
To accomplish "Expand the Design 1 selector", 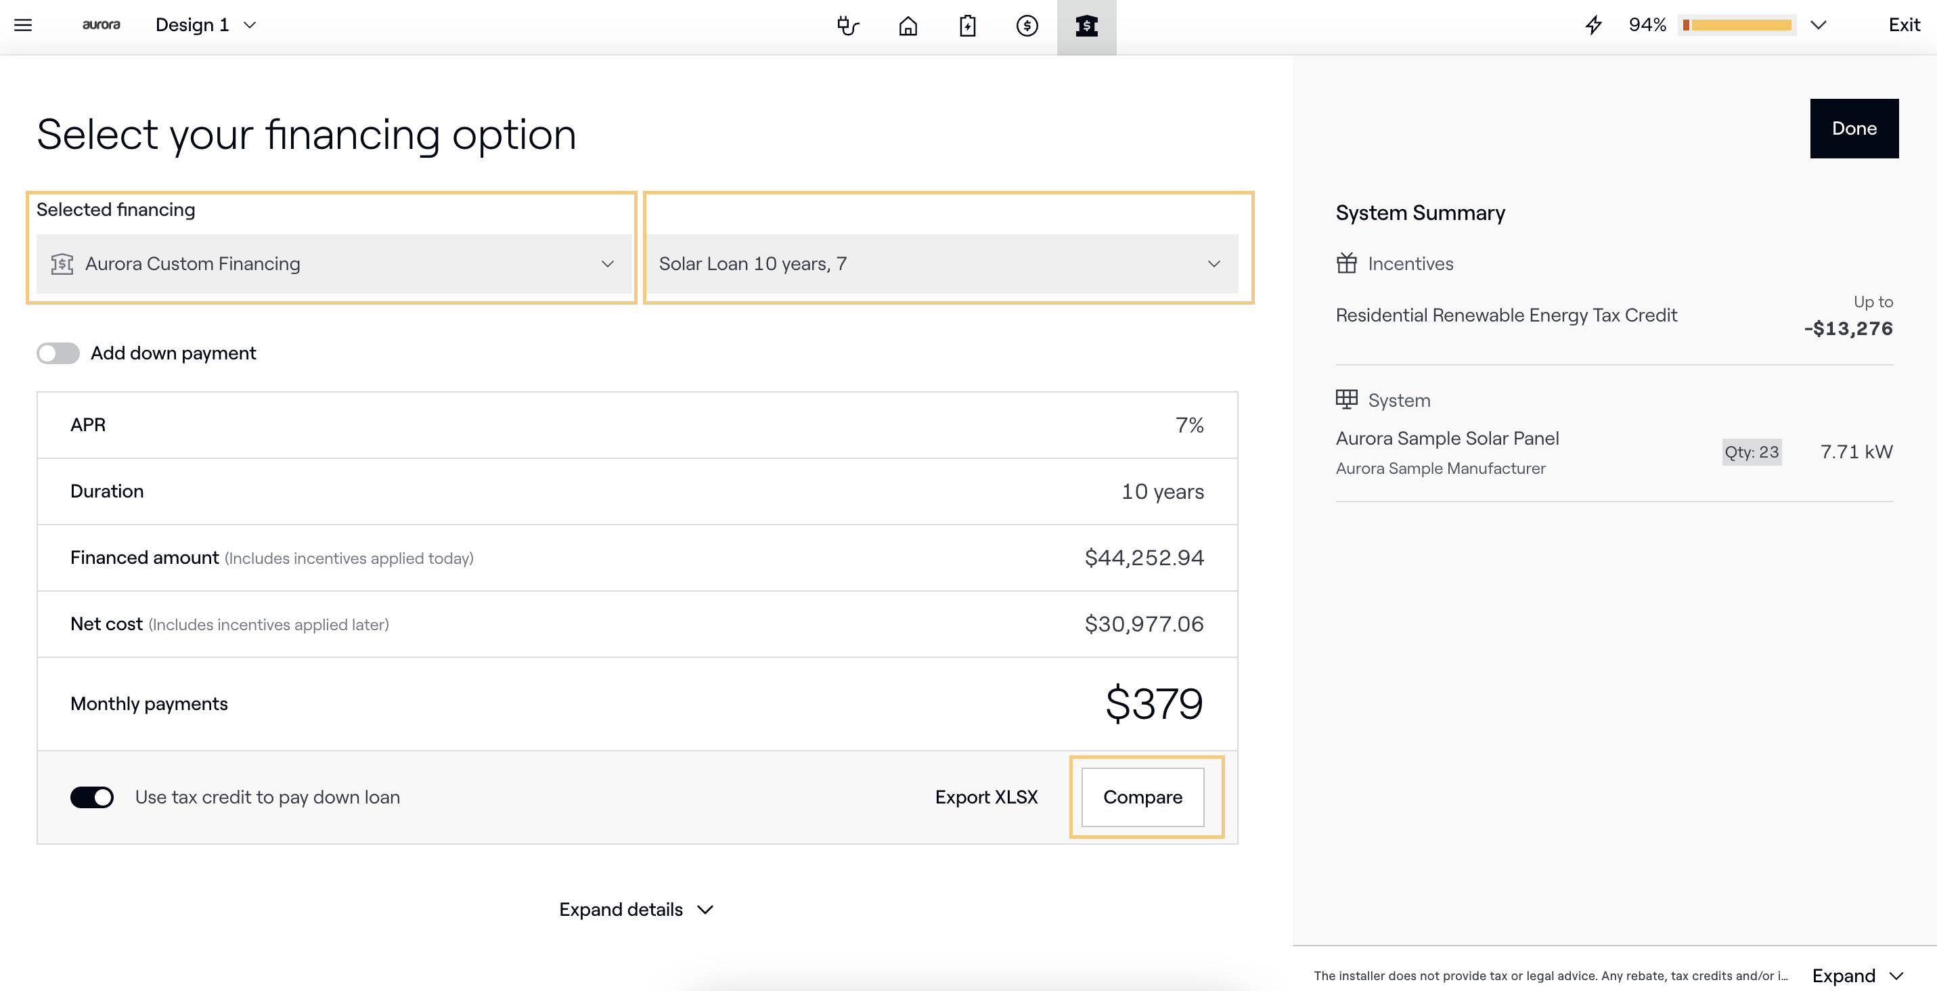I will pyautogui.click(x=206, y=25).
